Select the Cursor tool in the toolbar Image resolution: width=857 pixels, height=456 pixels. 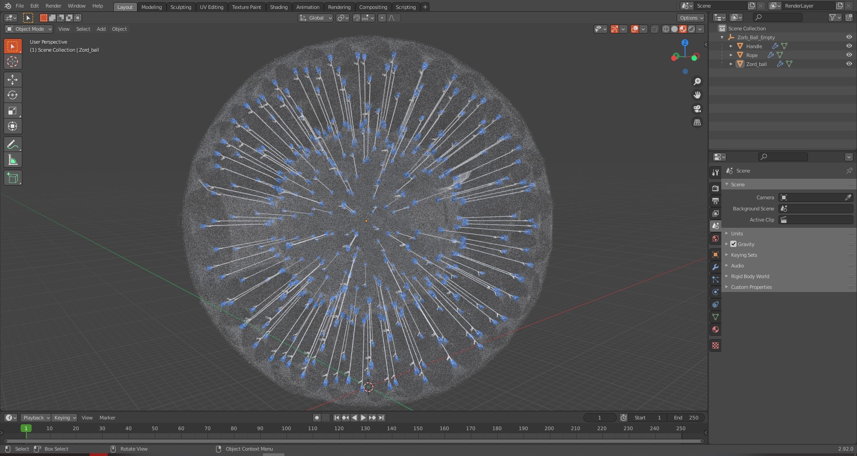[12, 62]
